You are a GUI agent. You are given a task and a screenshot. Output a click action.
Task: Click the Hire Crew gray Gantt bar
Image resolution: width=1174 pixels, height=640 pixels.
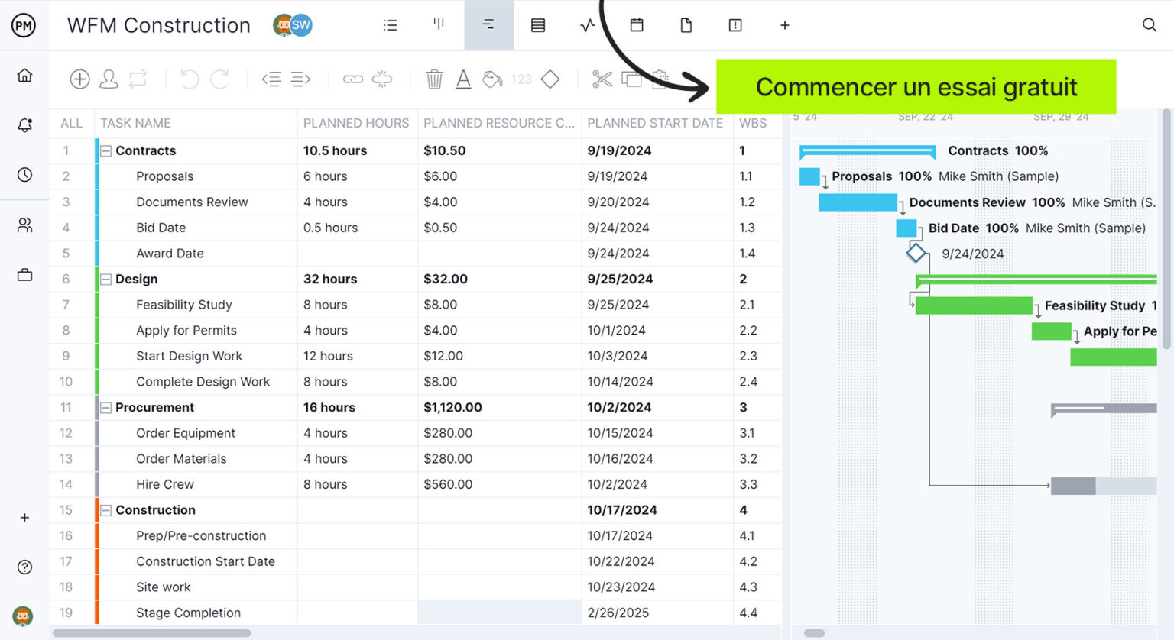[x=1104, y=486]
